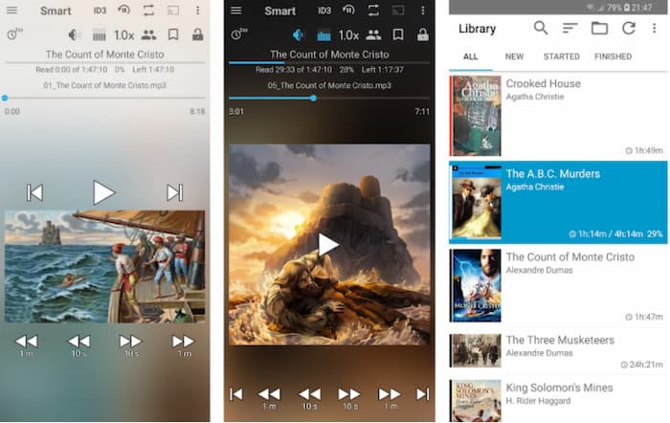The width and height of the screenshot is (670, 423).
Task: Open The Three Musketeers book
Action: (558, 351)
